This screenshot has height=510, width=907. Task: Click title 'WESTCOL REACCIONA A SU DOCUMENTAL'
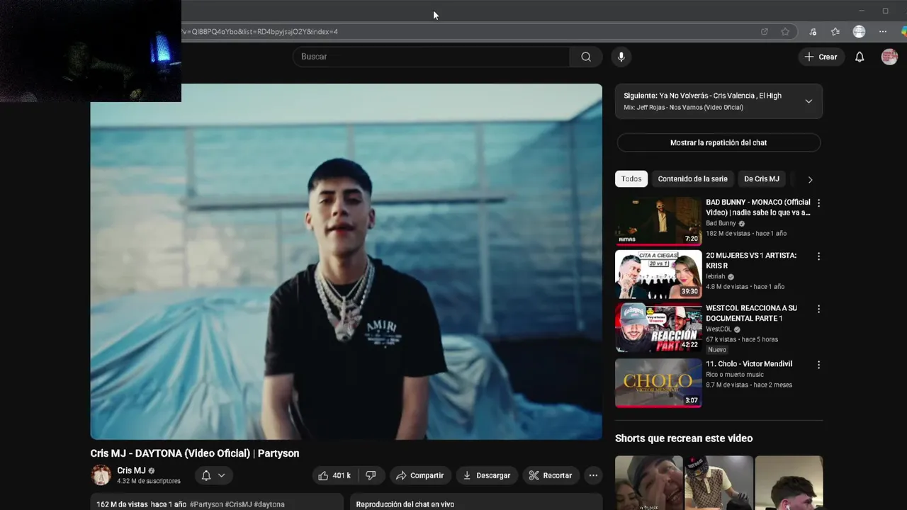[x=751, y=313]
